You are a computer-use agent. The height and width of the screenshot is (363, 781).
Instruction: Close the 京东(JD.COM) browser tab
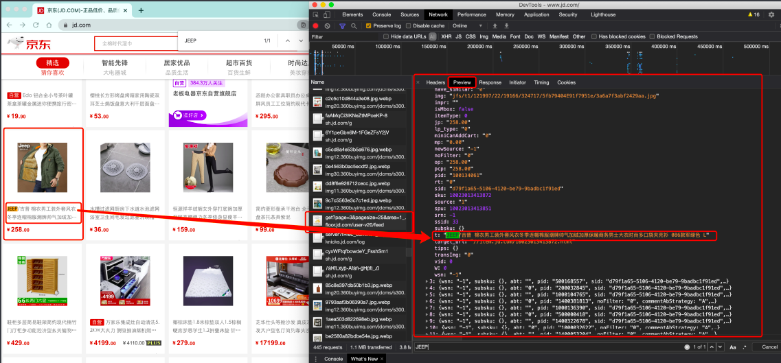[x=126, y=10]
